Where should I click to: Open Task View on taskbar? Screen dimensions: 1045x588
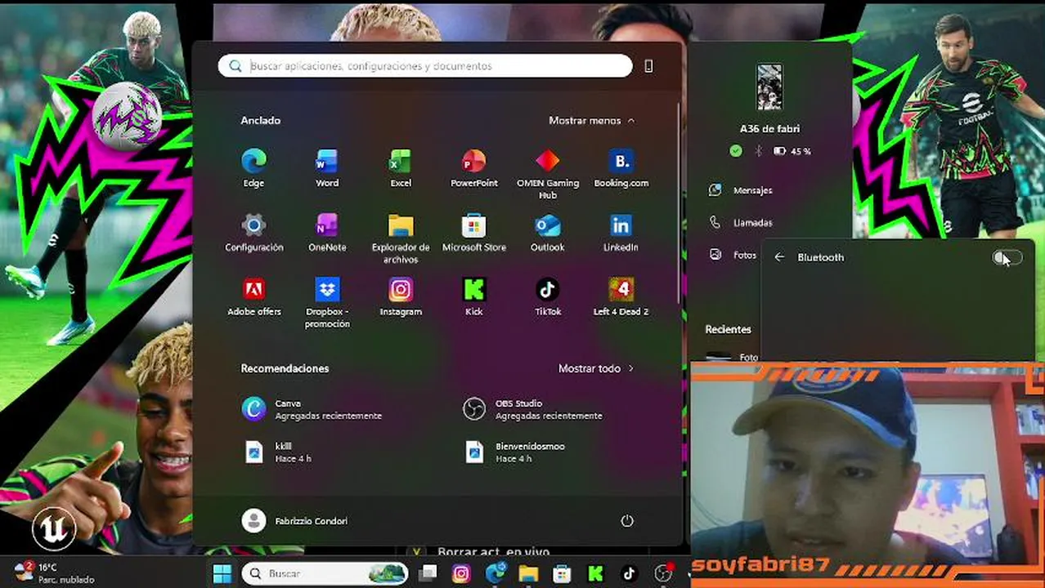pyautogui.click(x=427, y=573)
